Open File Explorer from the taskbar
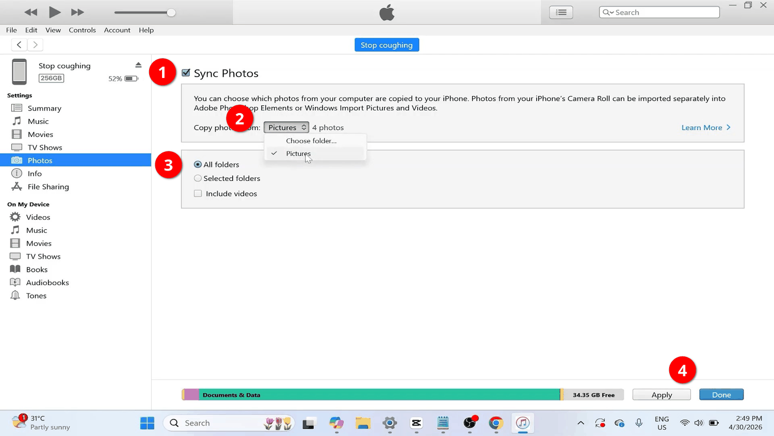Image resolution: width=774 pixels, height=436 pixels. 363,423
